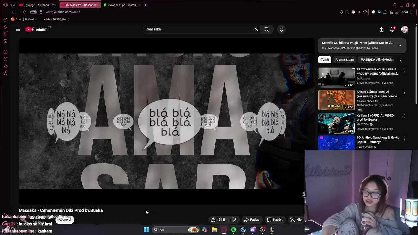Select the Aramanızdan filter chip

click(x=345, y=60)
